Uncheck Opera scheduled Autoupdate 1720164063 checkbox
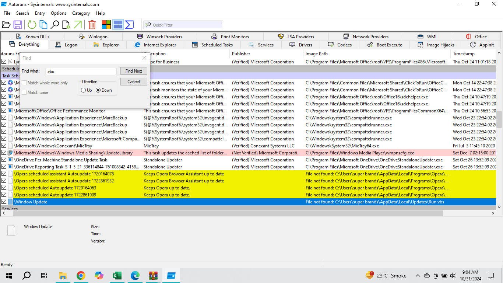This screenshot has height=283, width=503. (4, 188)
